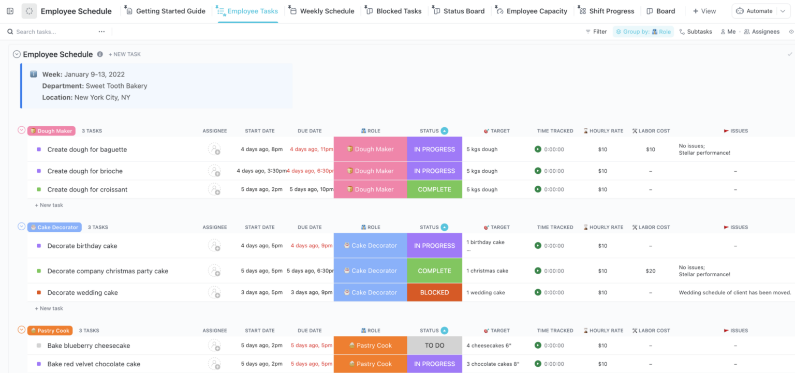Click the select-all checkmark near top right
The height and width of the screenshot is (373, 795).
coord(791,54)
